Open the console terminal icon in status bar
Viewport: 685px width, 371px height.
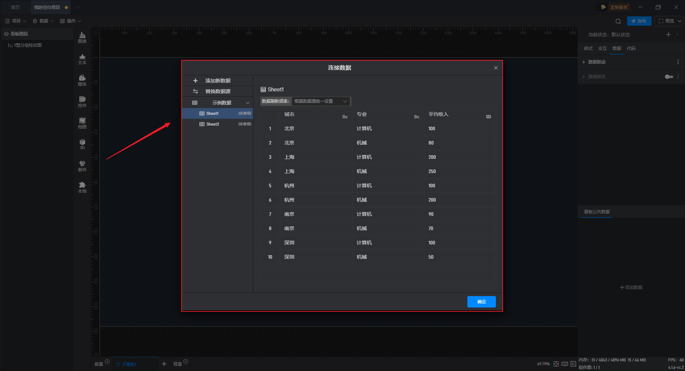point(573,364)
